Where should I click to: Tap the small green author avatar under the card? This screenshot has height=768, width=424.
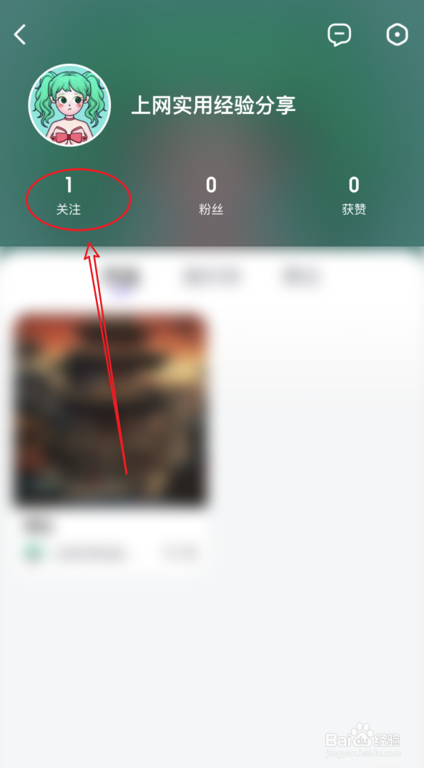pyautogui.click(x=34, y=553)
